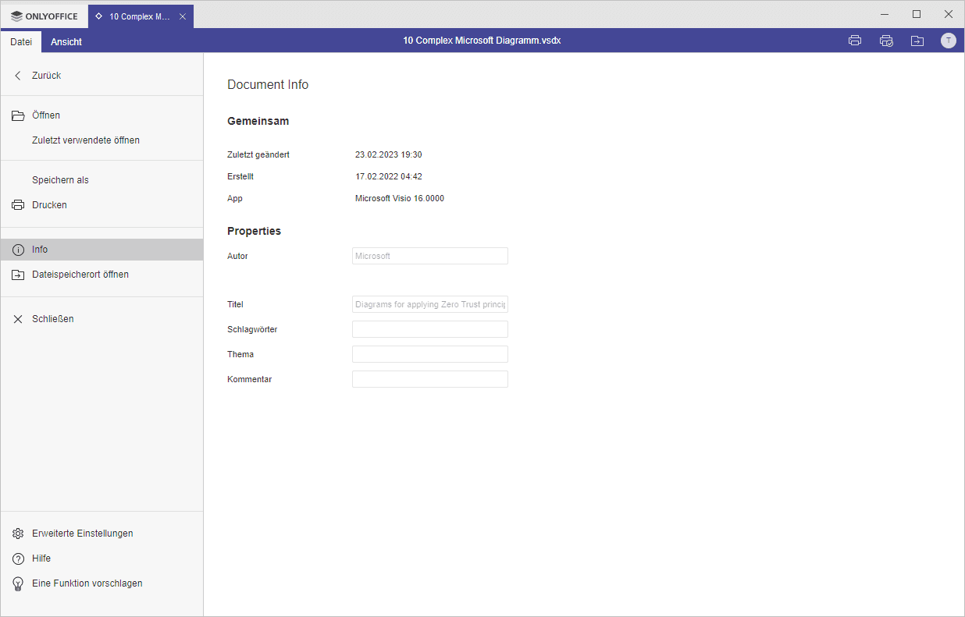Minimize the ONLYOFFICE window
965x617 pixels.
tap(885, 14)
